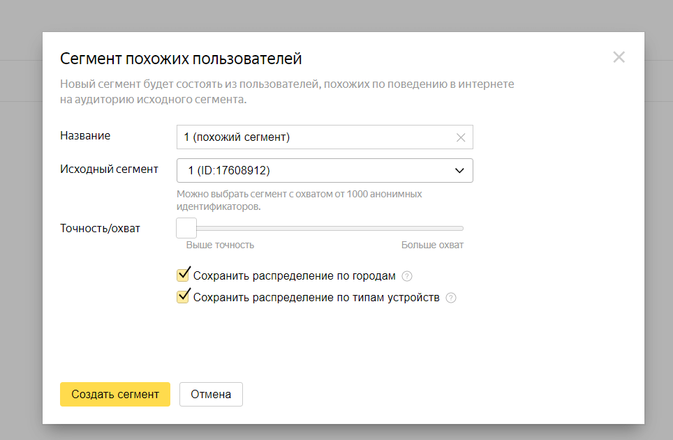Image resolution: width=673 pixels, height=440 pixels.
Task: Click label text Сохранить распределение по типам устройств
Action: point(316,298)
